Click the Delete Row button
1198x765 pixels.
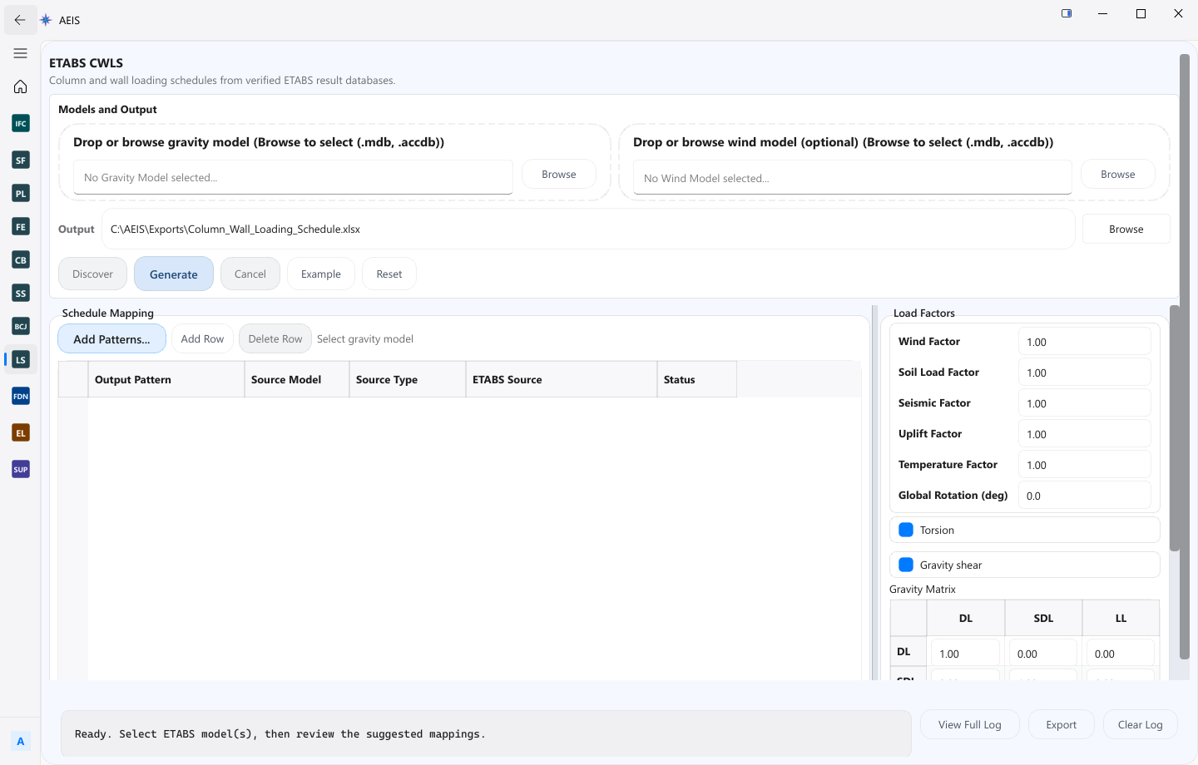(x=275, y=338)
